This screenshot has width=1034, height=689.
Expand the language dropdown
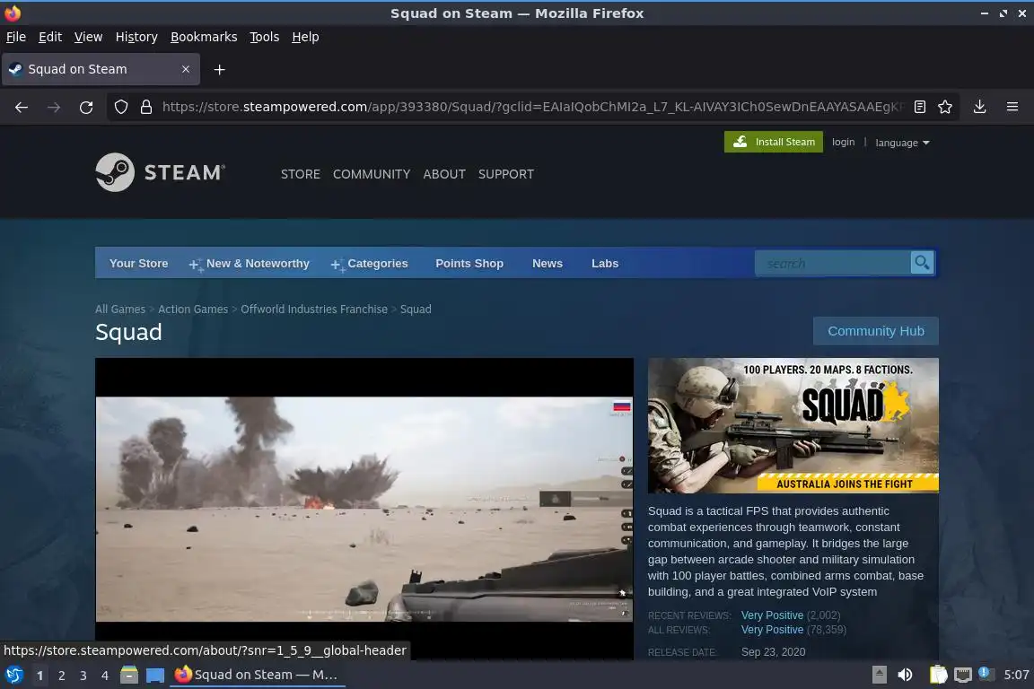tap(902, 143)
